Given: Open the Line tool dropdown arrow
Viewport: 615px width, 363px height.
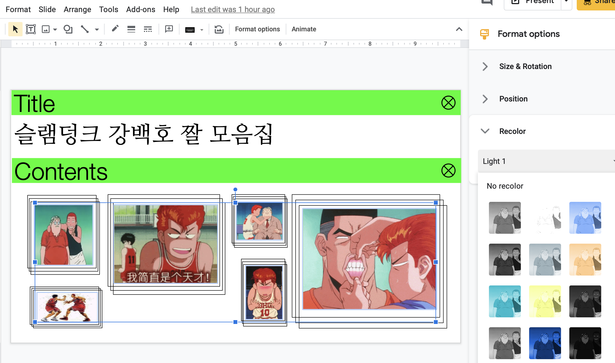Looking at the screenshot, I should [97, 29].
